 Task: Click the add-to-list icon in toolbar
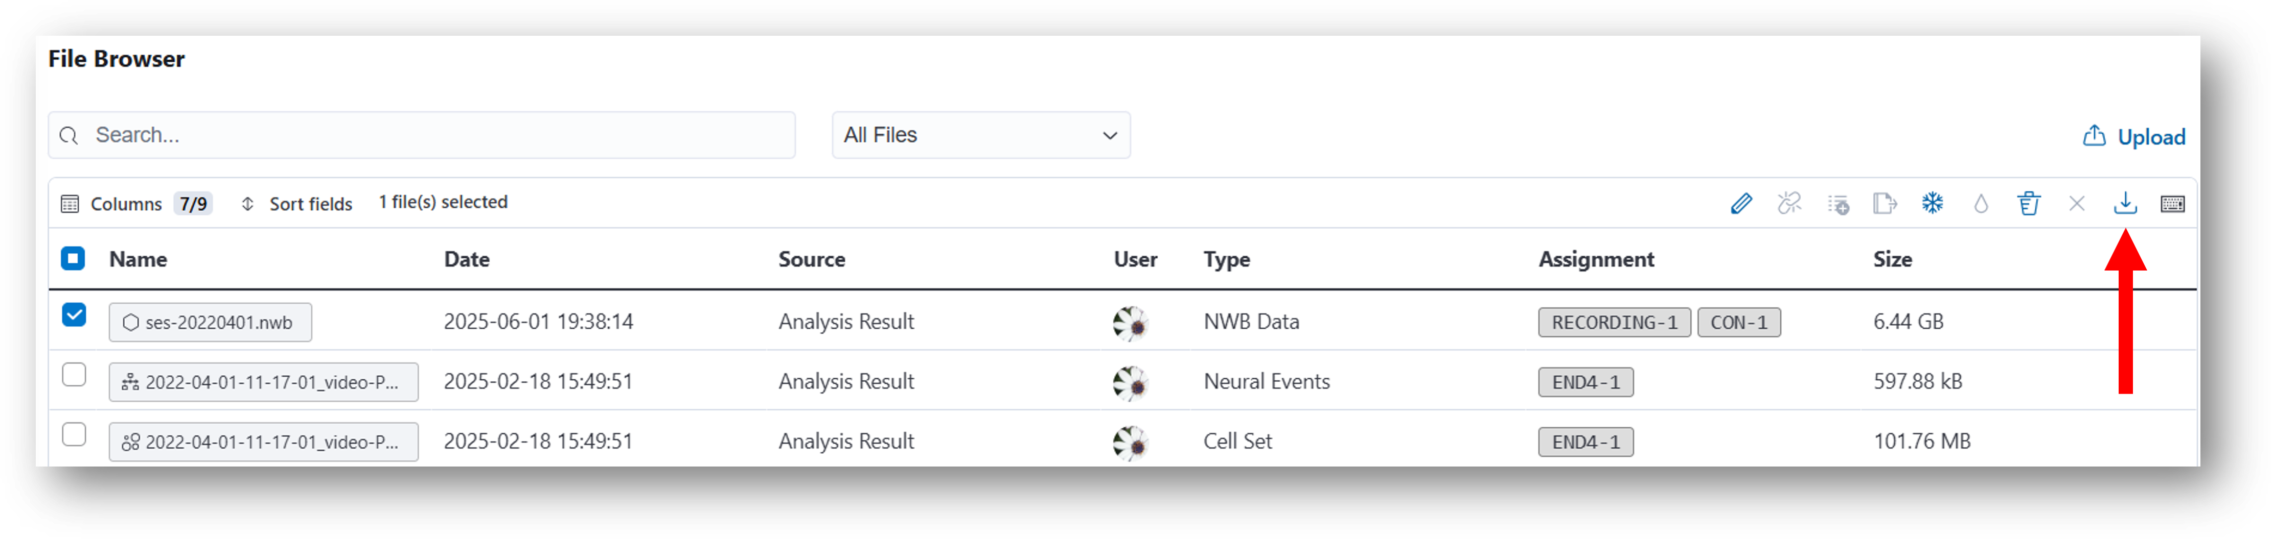pos(1838,204)
